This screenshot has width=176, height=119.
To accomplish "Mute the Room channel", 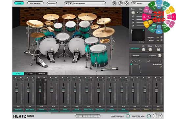I will 149,77.
